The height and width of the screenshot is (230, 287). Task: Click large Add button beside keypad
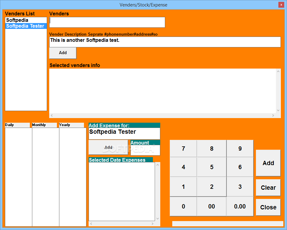point(268,163)
